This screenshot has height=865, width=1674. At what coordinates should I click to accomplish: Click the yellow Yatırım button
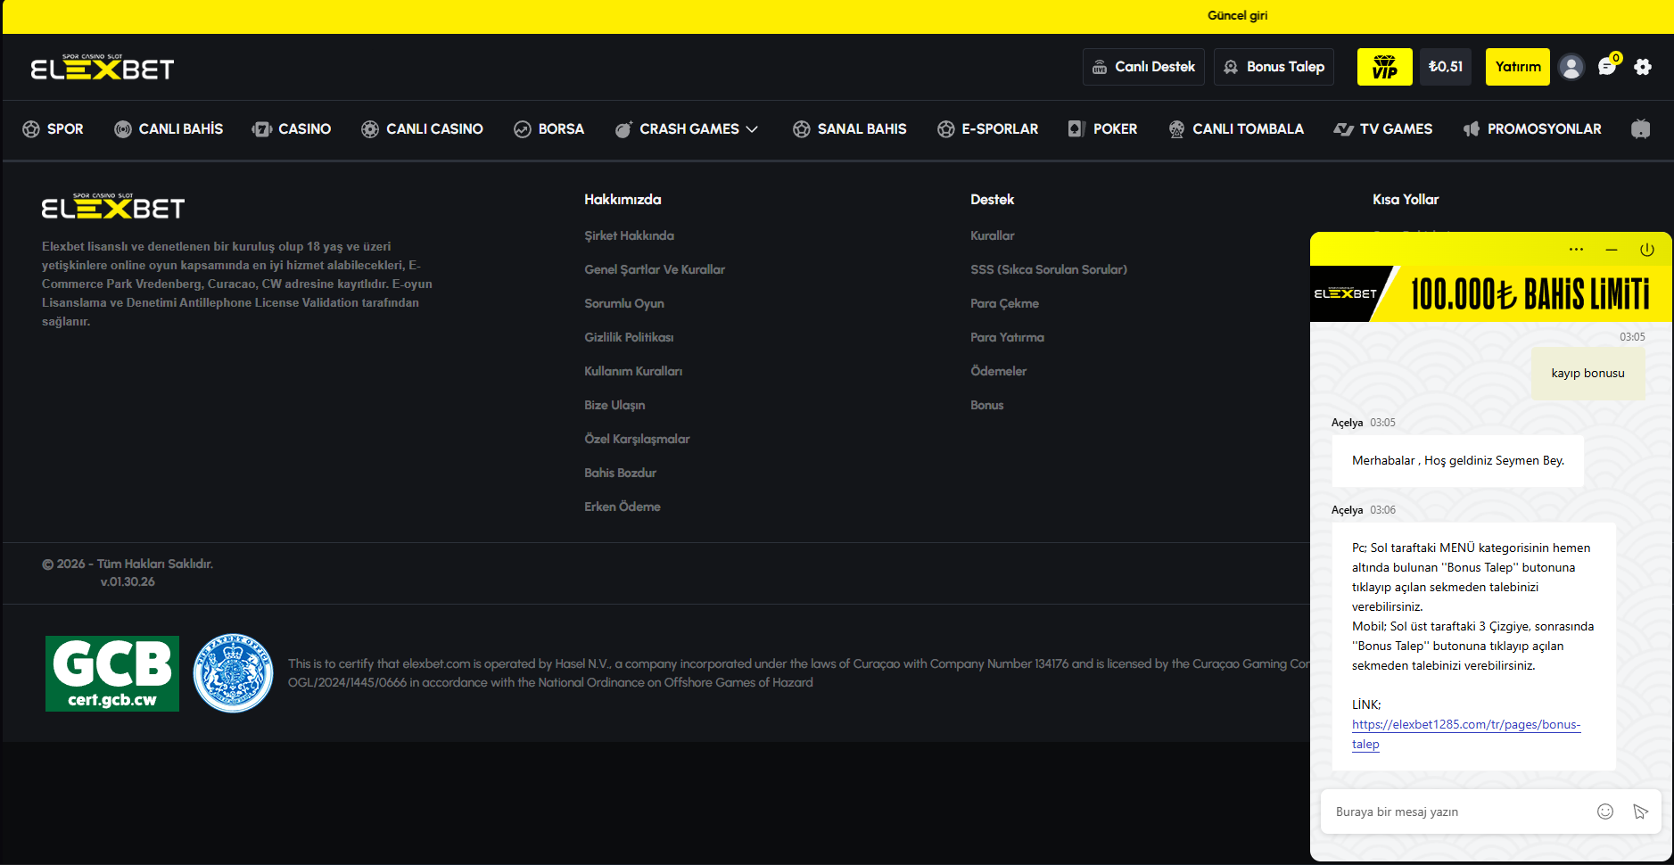1518,67
